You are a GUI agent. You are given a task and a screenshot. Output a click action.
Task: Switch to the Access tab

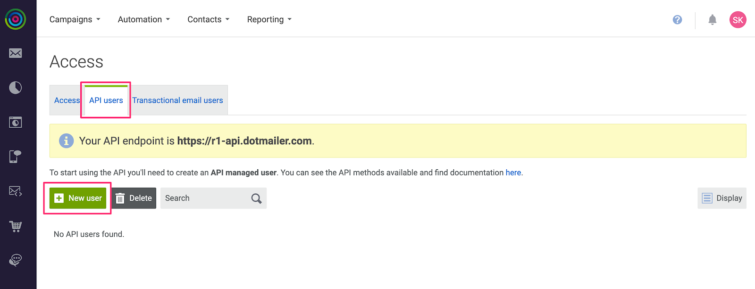click(67, 100)
